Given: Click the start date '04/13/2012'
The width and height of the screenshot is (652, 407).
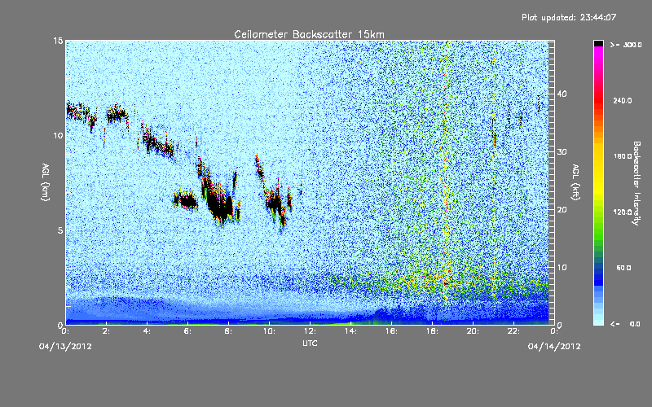Looking at the screenshot, I should 65,347.
